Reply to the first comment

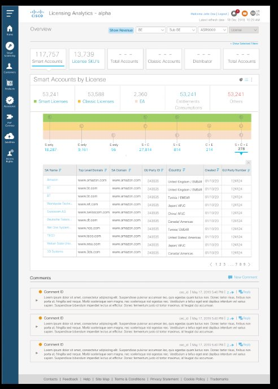[245, 292]
